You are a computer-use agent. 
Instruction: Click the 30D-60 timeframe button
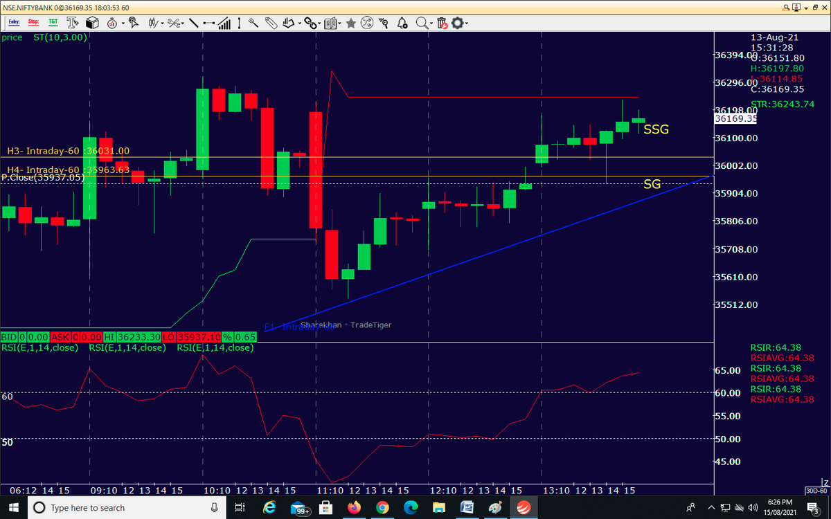click(x=816, y=490)
